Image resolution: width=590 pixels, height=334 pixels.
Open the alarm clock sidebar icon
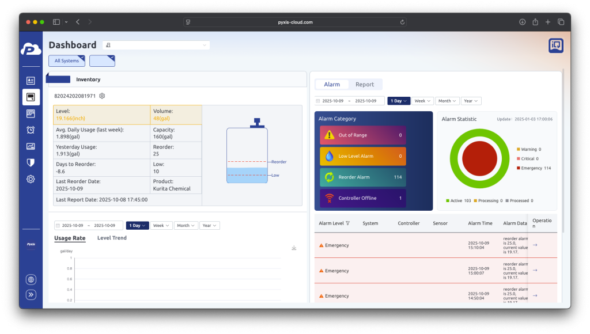click(x=31, y=130)
